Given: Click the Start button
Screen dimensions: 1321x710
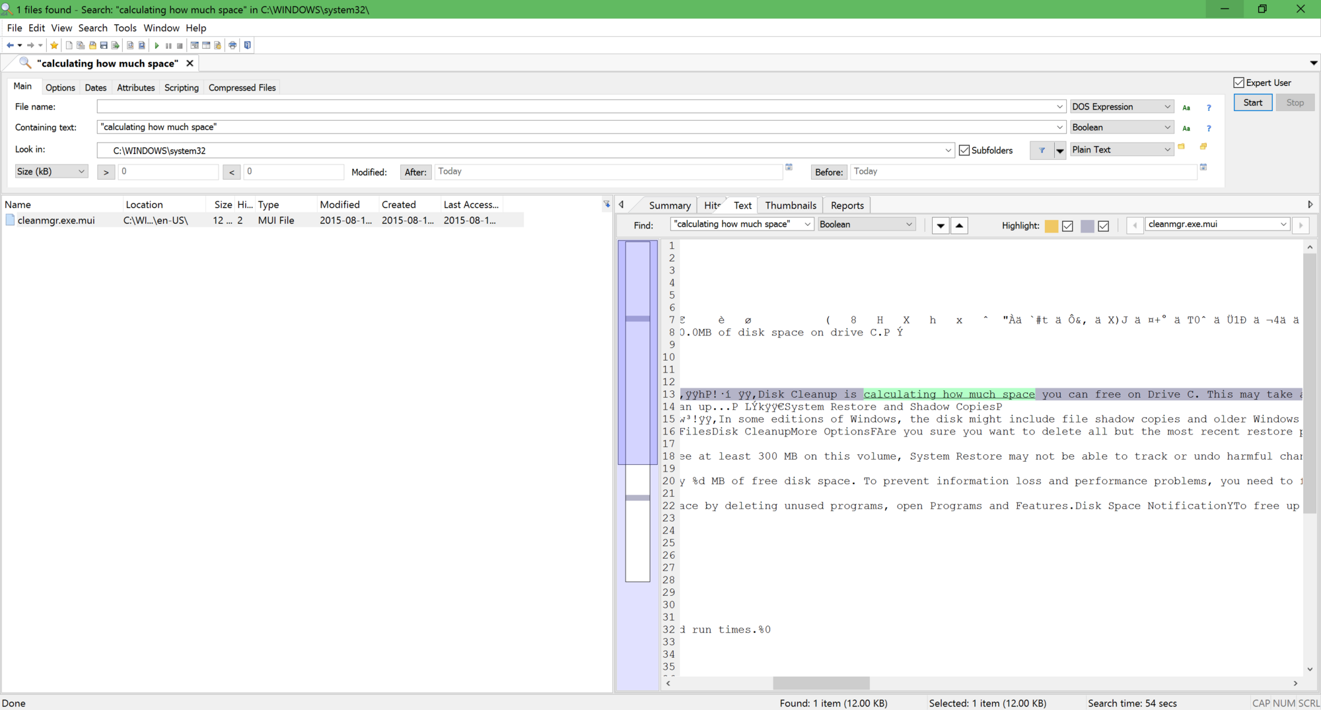Looking at the screenshot, I should point(1253,103).
